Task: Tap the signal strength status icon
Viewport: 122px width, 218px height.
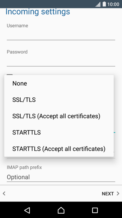Action: (98, 4)
